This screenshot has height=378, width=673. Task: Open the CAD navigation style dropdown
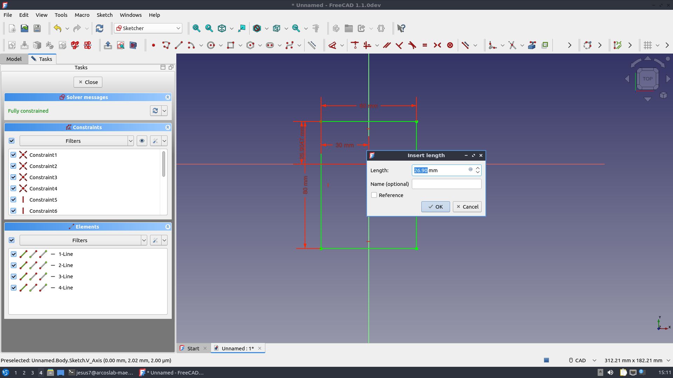582,360
